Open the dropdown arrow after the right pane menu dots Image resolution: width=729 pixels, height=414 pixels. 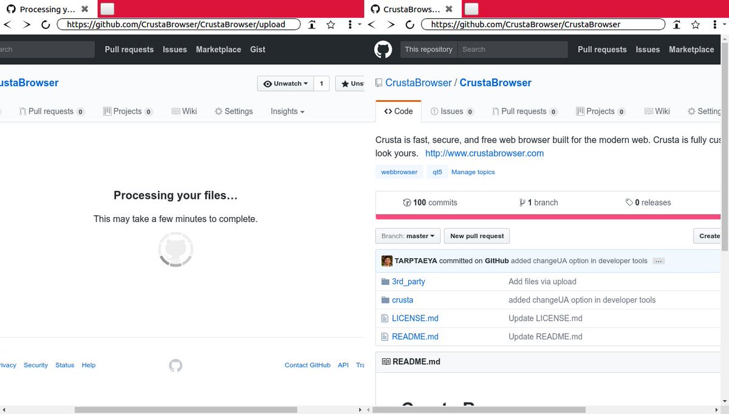tap(724, 25)
